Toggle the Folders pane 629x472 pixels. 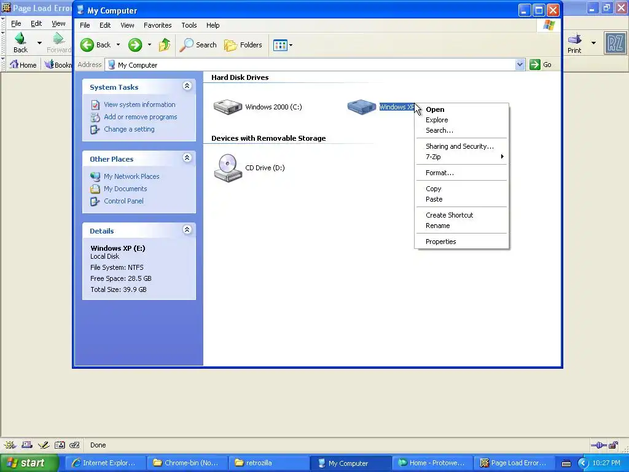pyautogui.click(x=243, y=45)
